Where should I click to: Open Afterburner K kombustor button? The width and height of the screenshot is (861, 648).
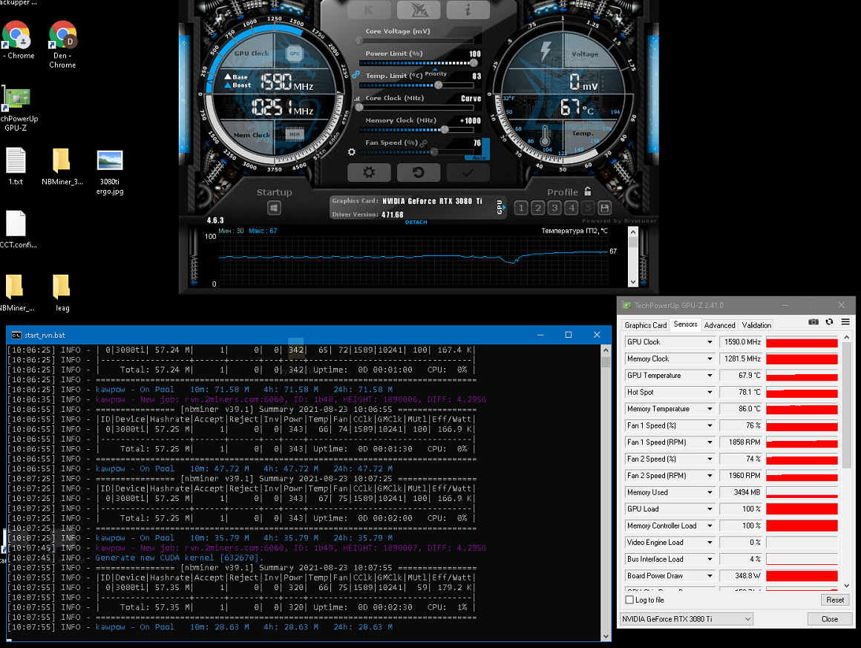click(x=369, y=10)
